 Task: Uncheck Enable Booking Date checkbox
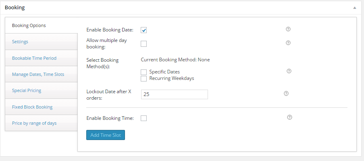pyautogui.click(x=144, y=30)
